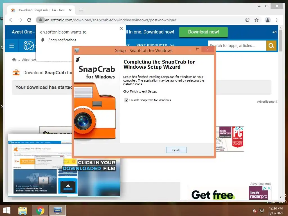Open Softonic hamburger menu
This screenshot has height=216, width=288.
(12, 46)
